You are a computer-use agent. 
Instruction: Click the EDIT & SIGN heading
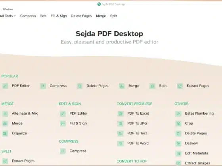click(70, 104)
